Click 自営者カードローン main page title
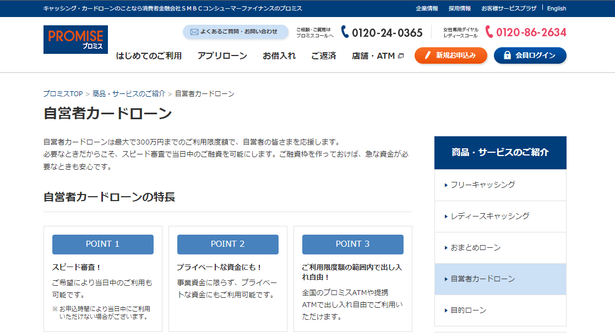This screenshot has height=333, width=615. [108, 114]
